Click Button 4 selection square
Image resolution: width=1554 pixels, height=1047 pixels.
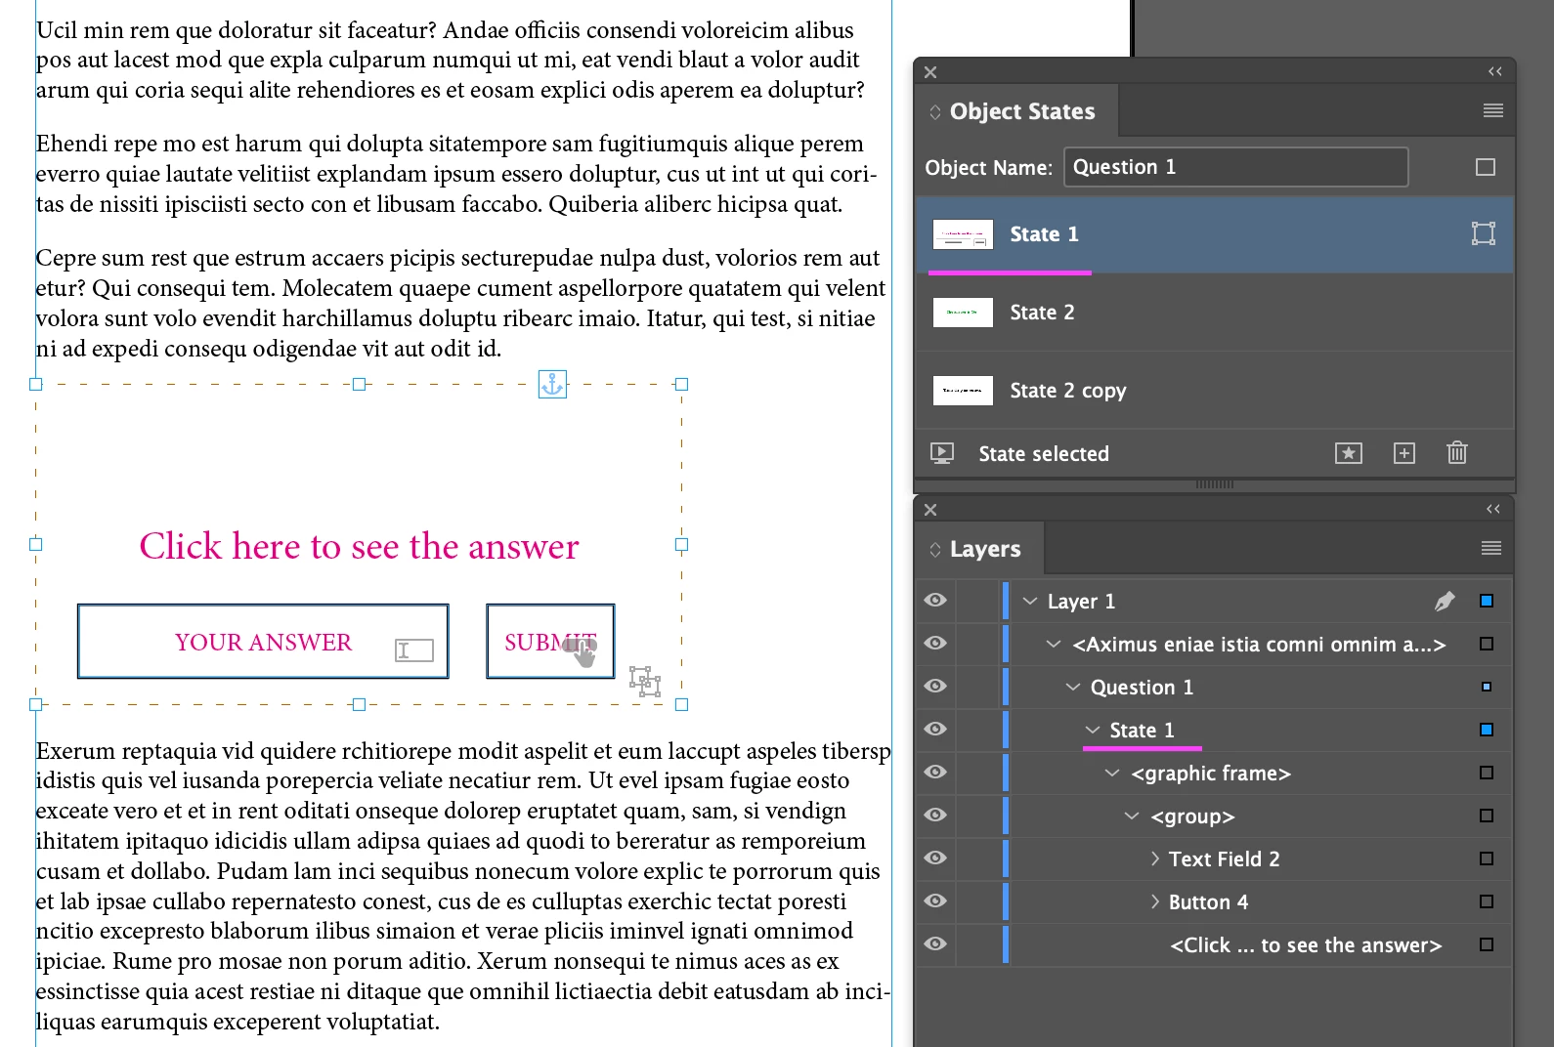[x=1487, y=901]
